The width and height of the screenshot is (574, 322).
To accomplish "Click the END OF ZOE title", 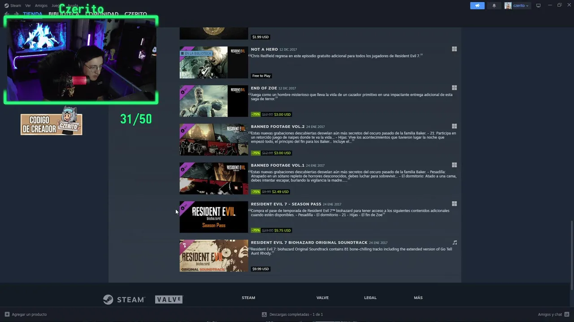I will click(264, 88).
